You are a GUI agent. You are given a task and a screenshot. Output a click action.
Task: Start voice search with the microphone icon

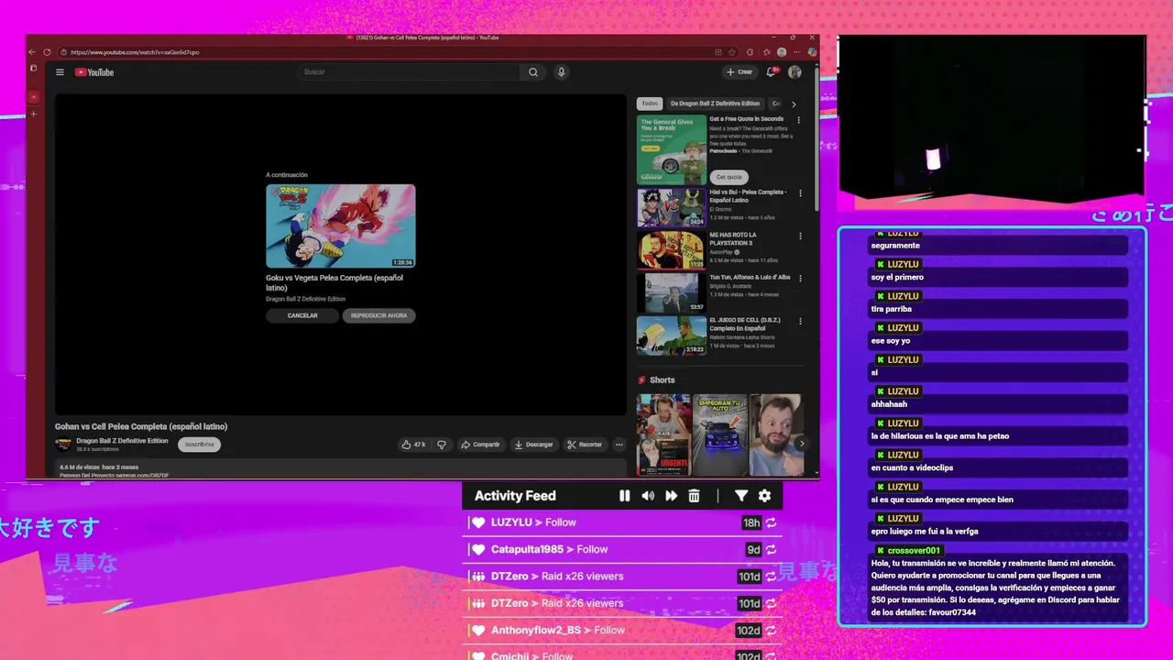[x=562, y=72]
